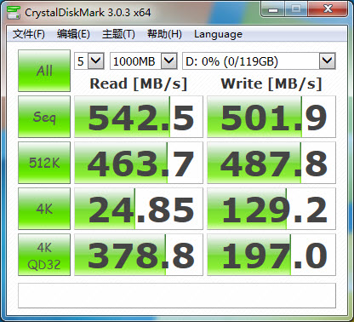The width and height of the screenshot is (354, 322).
Task: Minimize the CrystalDiskMark window
Action: (x=273, y=9)
